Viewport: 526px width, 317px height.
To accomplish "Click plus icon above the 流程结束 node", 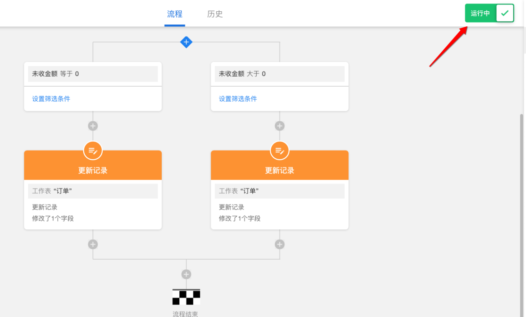I will pos(186,274).
